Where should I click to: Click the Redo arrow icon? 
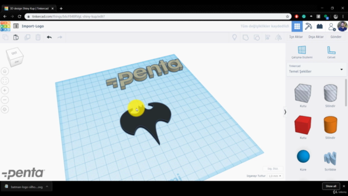(60, 37)
